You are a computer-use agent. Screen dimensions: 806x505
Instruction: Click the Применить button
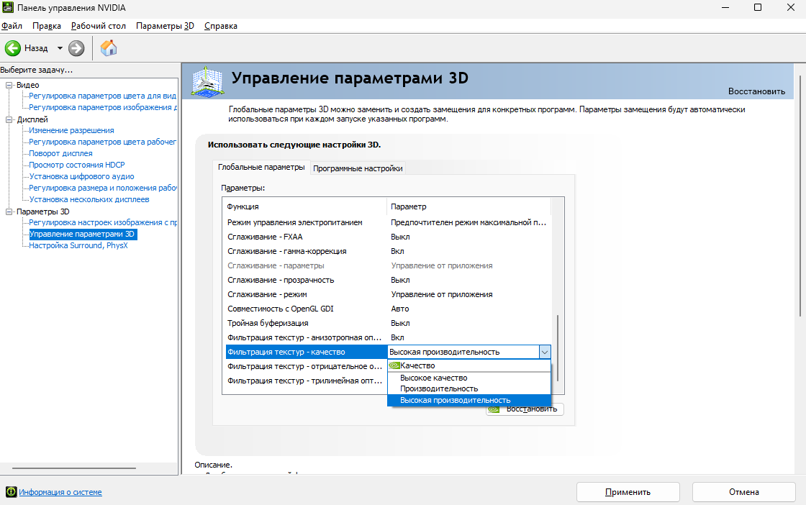pos(628,492)
